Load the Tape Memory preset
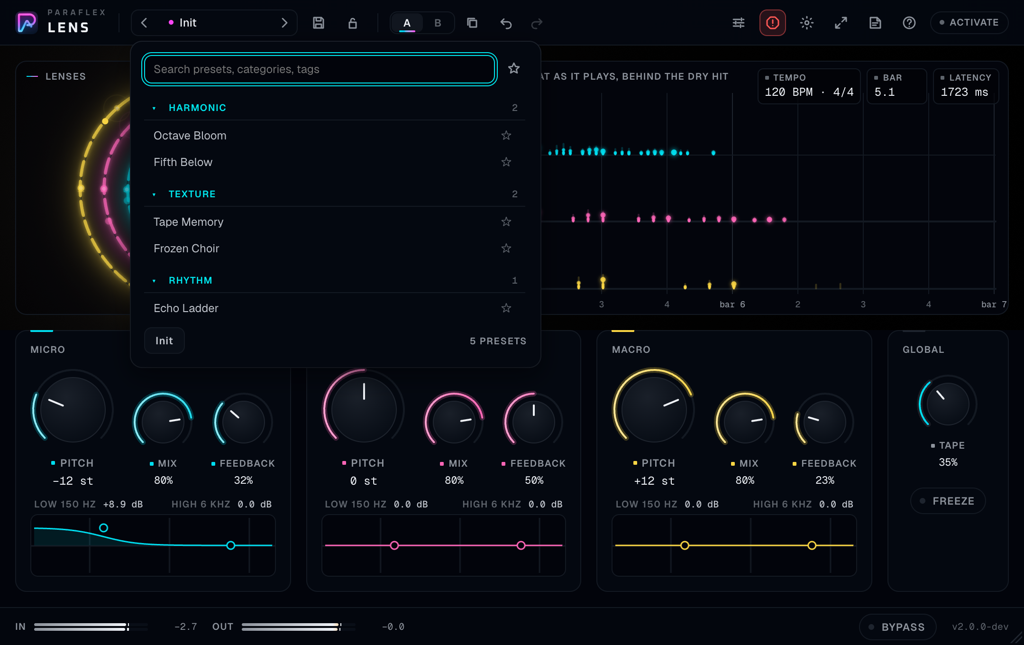Screen dimensions: 1024x645 click(335, 221)
